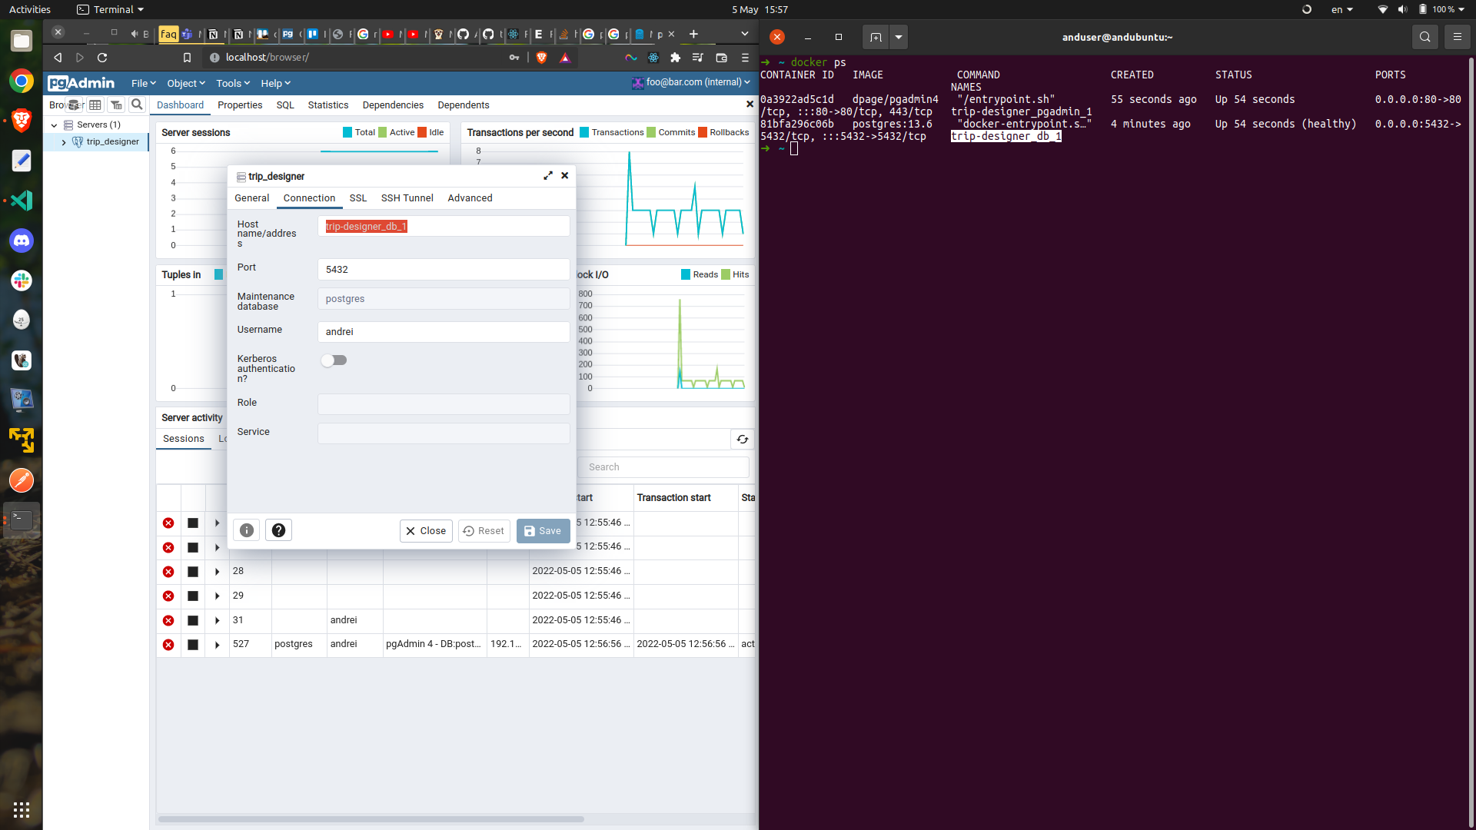Maximize the trip_designer dialog with expand icon
Viewport: 1476px width, 830px height.
pos(548,176)
